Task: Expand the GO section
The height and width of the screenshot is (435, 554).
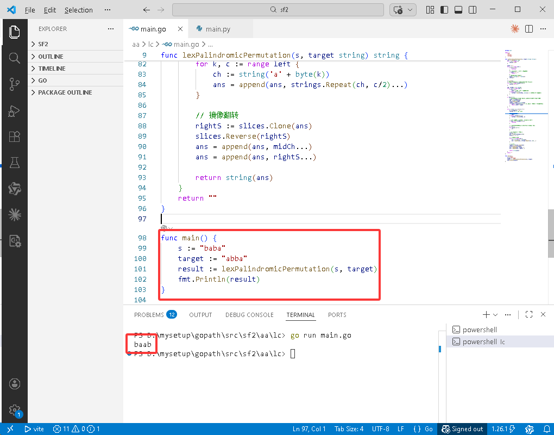Action: click(x=75, y=80)
